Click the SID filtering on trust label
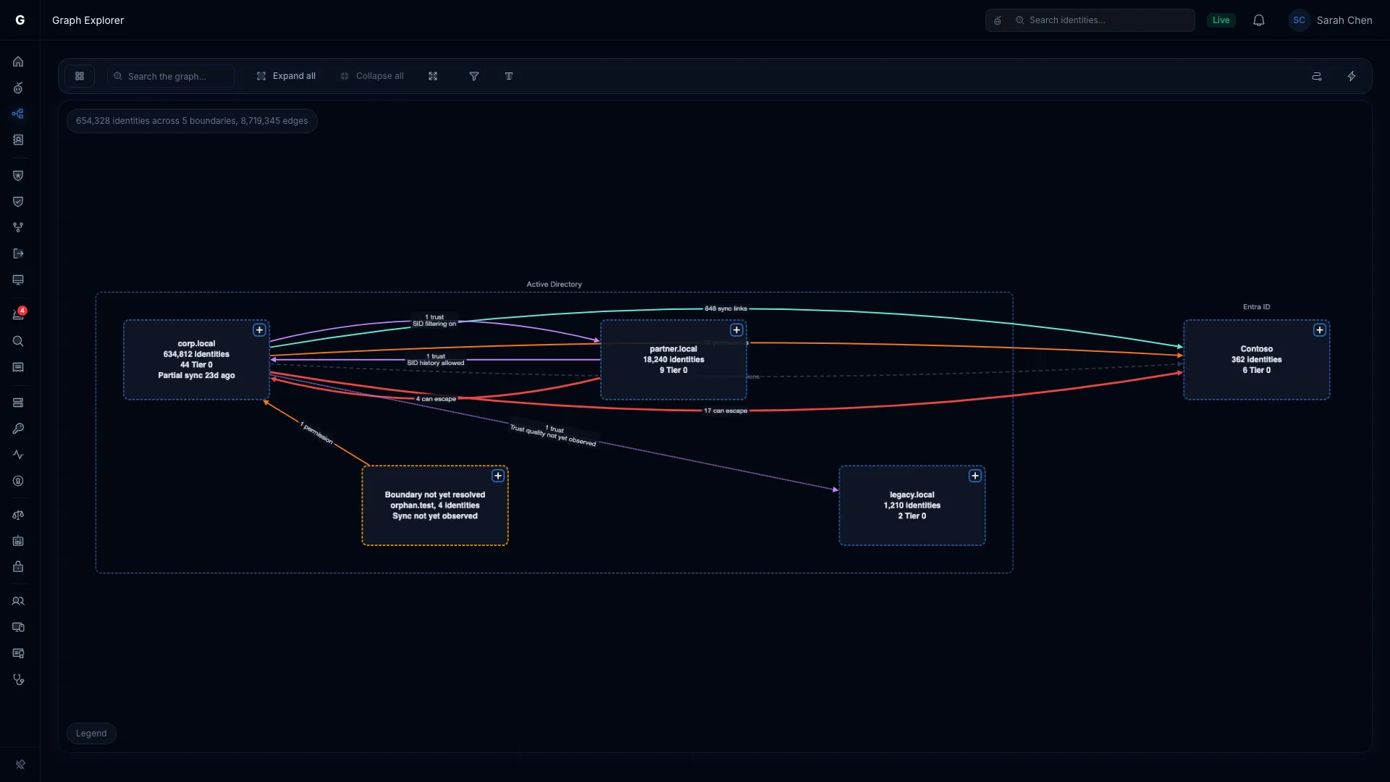The image size is (1390, 782). coord(434,321)
